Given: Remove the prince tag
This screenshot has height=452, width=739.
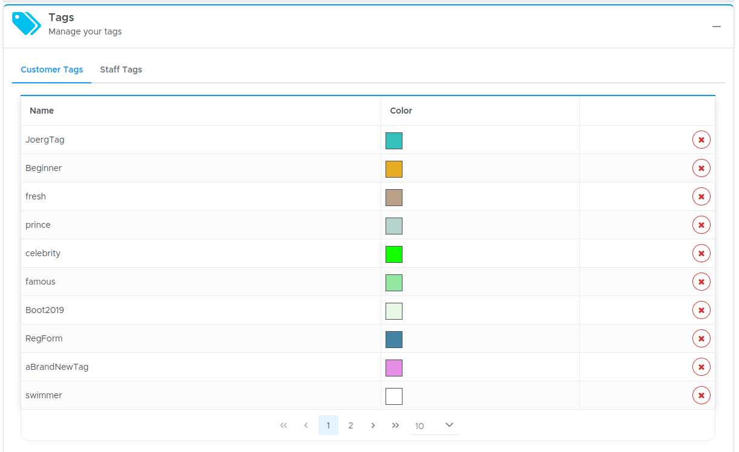Looking at the screenshot, I should (701, 225).
